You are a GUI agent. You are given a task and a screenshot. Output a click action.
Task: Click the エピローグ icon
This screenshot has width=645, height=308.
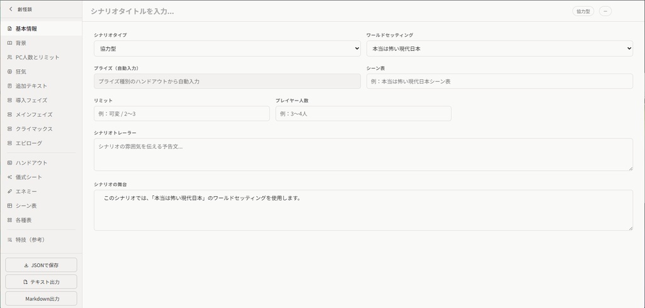pos(9,143)
